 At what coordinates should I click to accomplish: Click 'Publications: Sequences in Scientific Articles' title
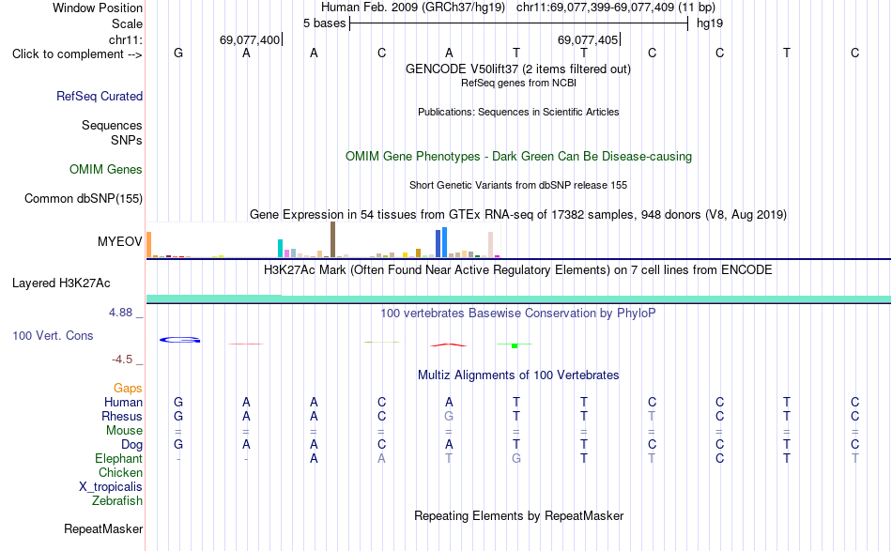pyautogui.click(x=518, y=112)
